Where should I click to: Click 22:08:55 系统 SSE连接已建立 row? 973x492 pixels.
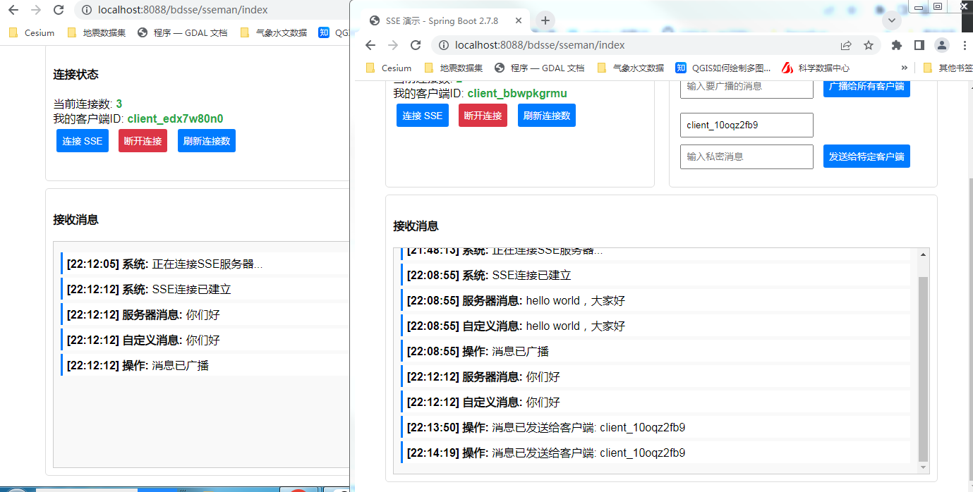pyautogui.click(x=655, y=275)
